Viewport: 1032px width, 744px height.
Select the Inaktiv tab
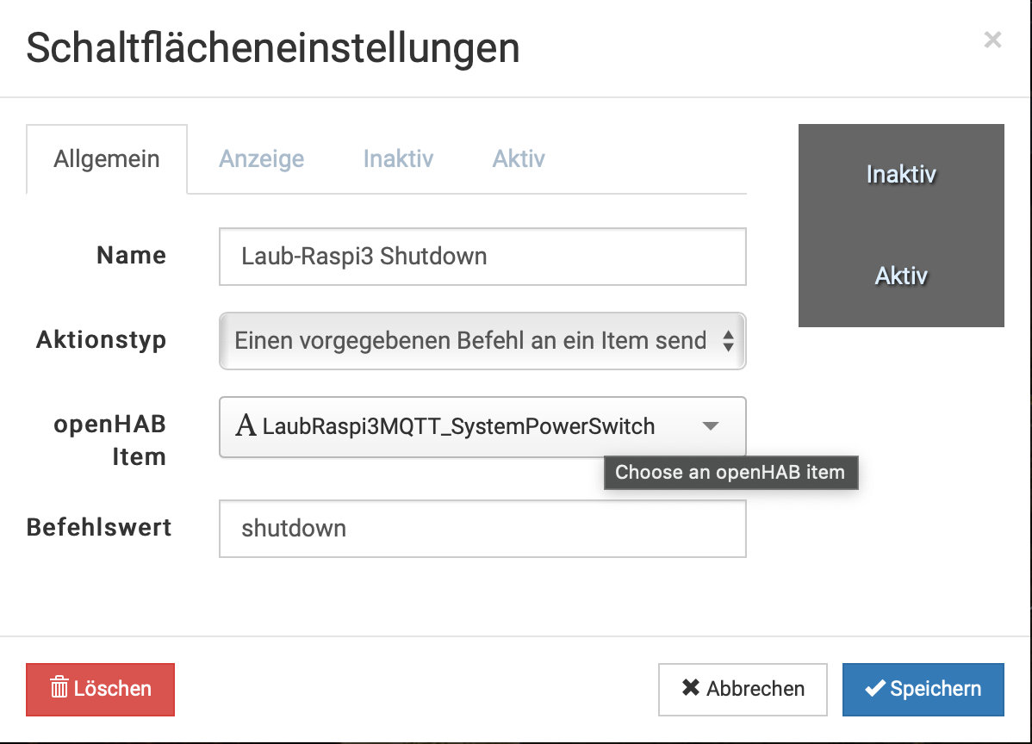[398, 159]
